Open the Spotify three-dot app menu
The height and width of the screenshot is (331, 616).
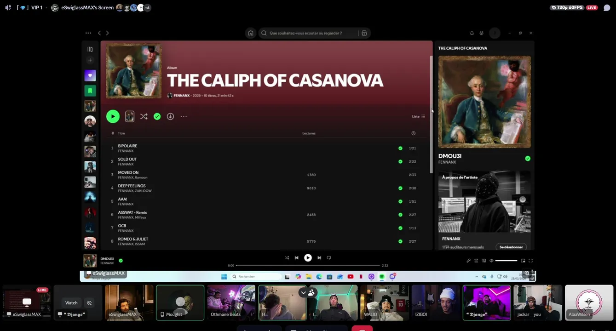pos(88,33)
